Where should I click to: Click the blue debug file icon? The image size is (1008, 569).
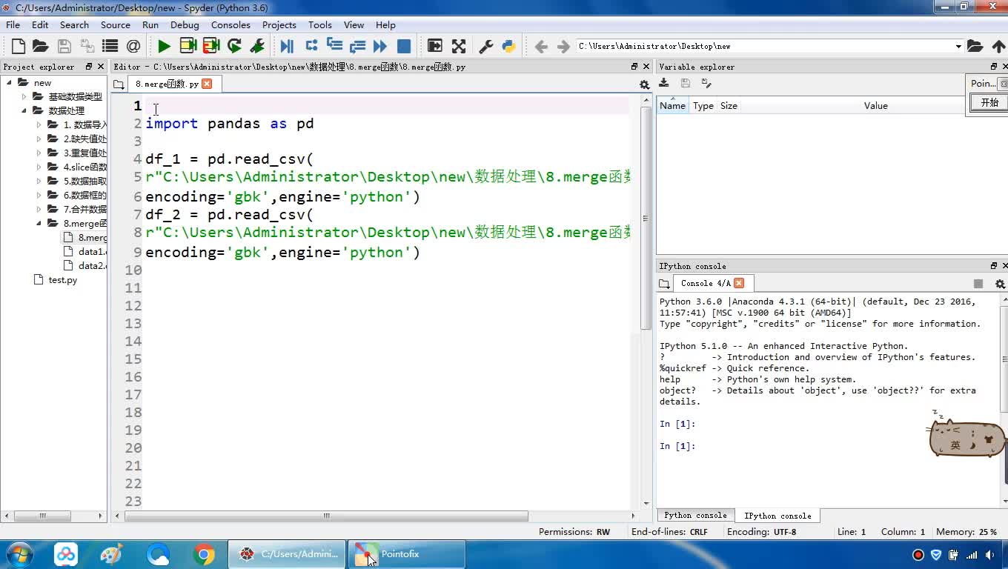287,46
